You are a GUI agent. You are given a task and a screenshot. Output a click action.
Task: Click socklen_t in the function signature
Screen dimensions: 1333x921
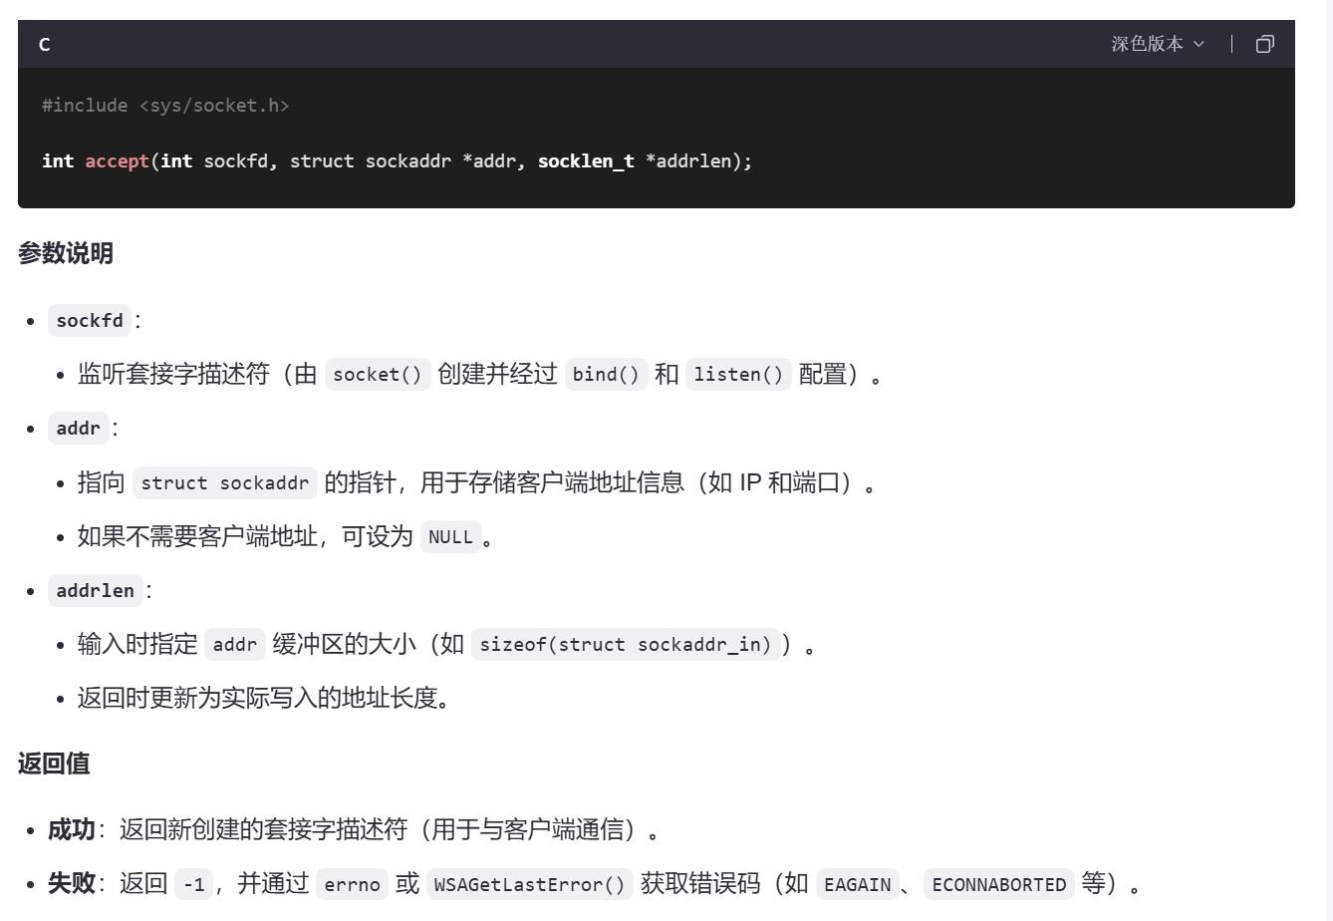[x=586, y=160]
